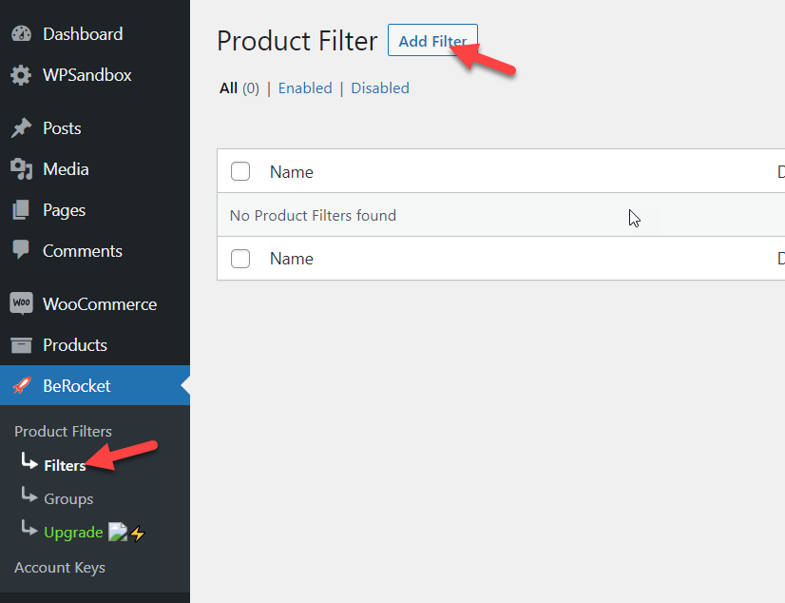Click the Products archive box icon

pyautogui.click(x=21, y=345)
